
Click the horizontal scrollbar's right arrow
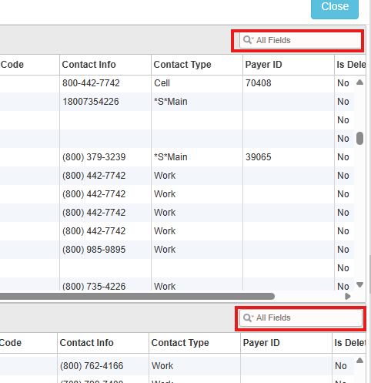tap(348, 297)
